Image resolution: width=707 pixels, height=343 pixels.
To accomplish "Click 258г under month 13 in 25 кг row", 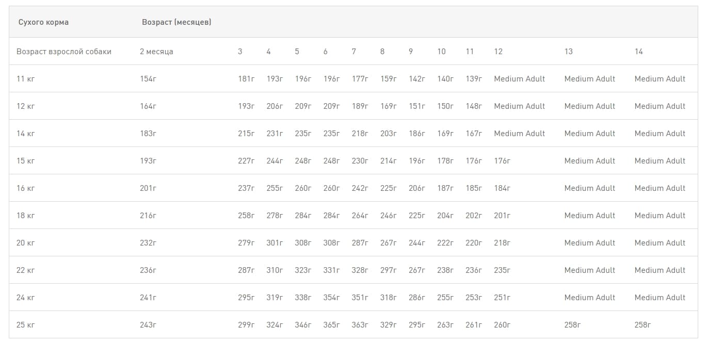I will pyautogui.click(x=572, y=325).
